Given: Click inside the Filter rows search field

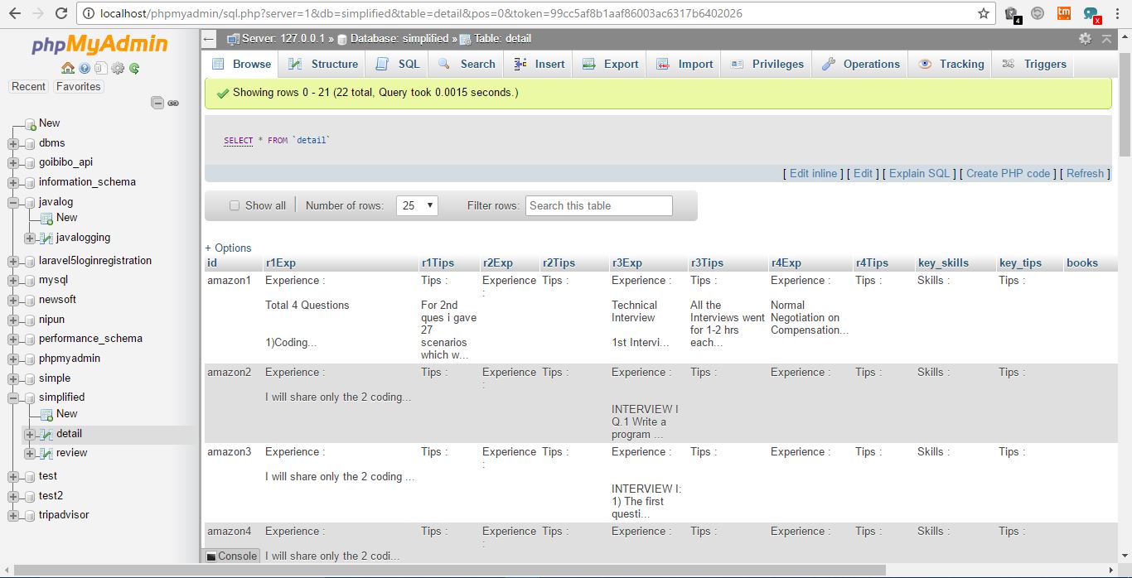Looking at the screenshot, I should click(x=599, y=205).
